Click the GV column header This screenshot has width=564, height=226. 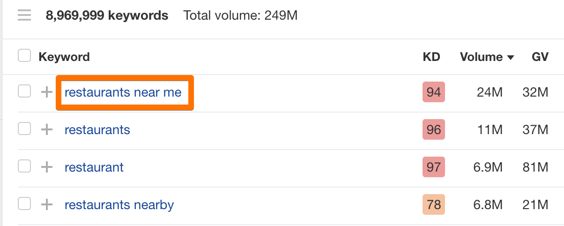pos(540,57)
